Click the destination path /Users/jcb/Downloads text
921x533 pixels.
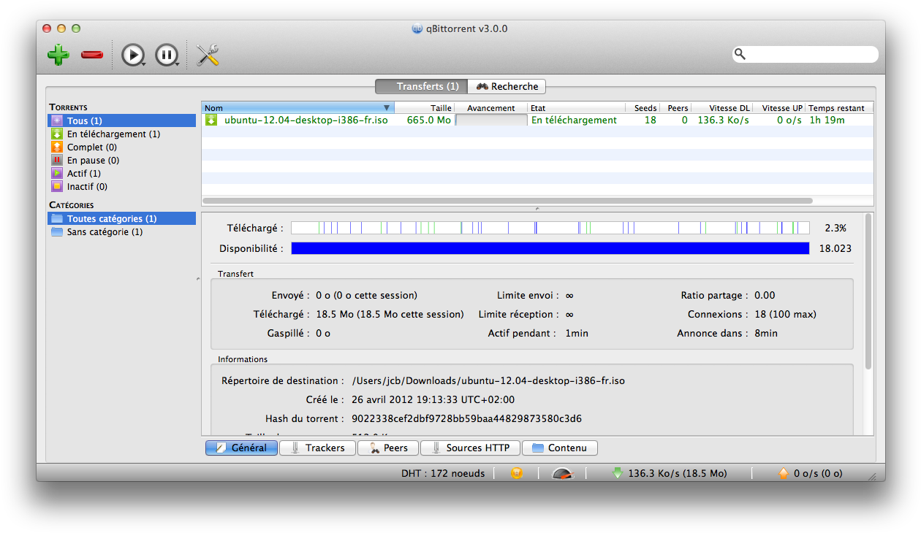488,381
